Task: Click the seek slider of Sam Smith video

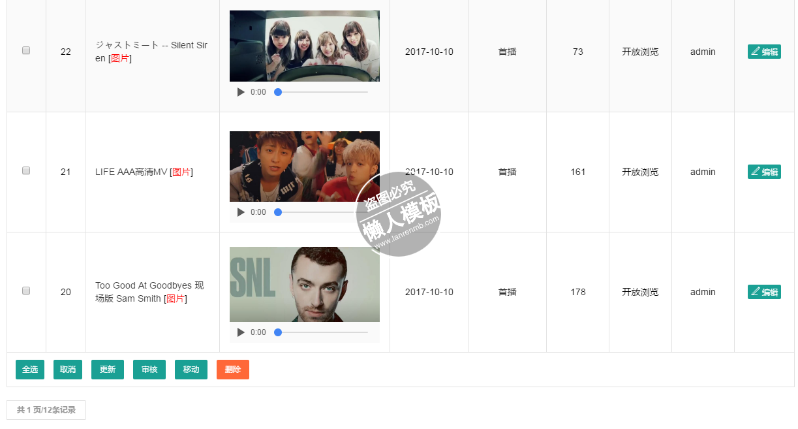Action: tap(322, 332)
